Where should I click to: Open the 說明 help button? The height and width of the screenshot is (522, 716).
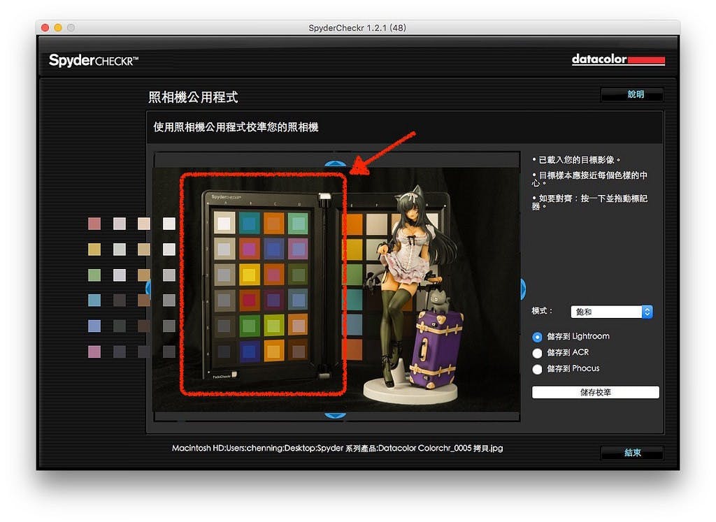(x=632, y=94)
